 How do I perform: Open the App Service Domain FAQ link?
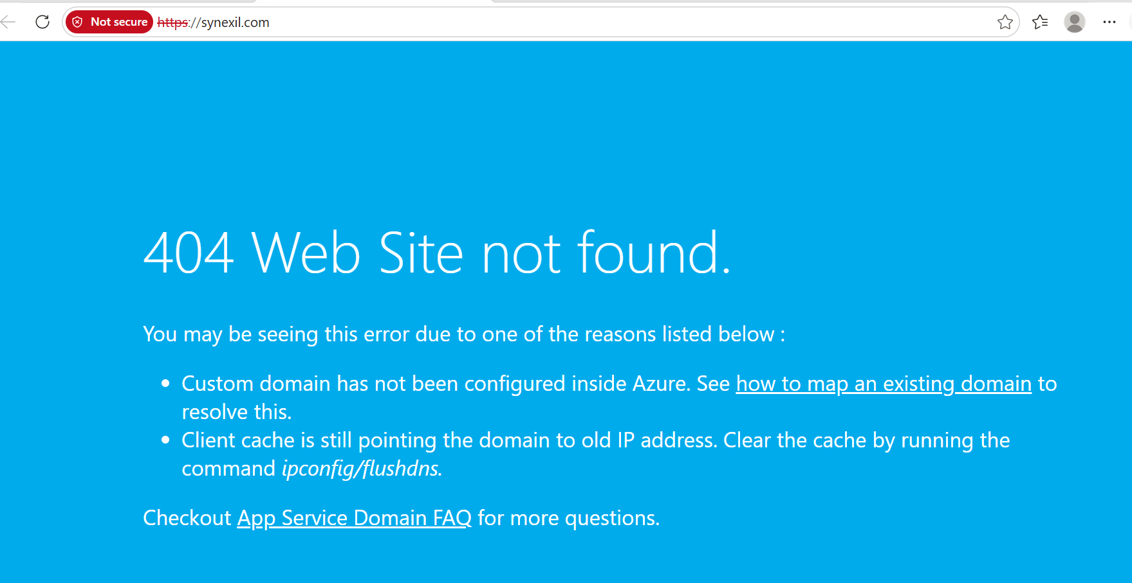point(355,518)
